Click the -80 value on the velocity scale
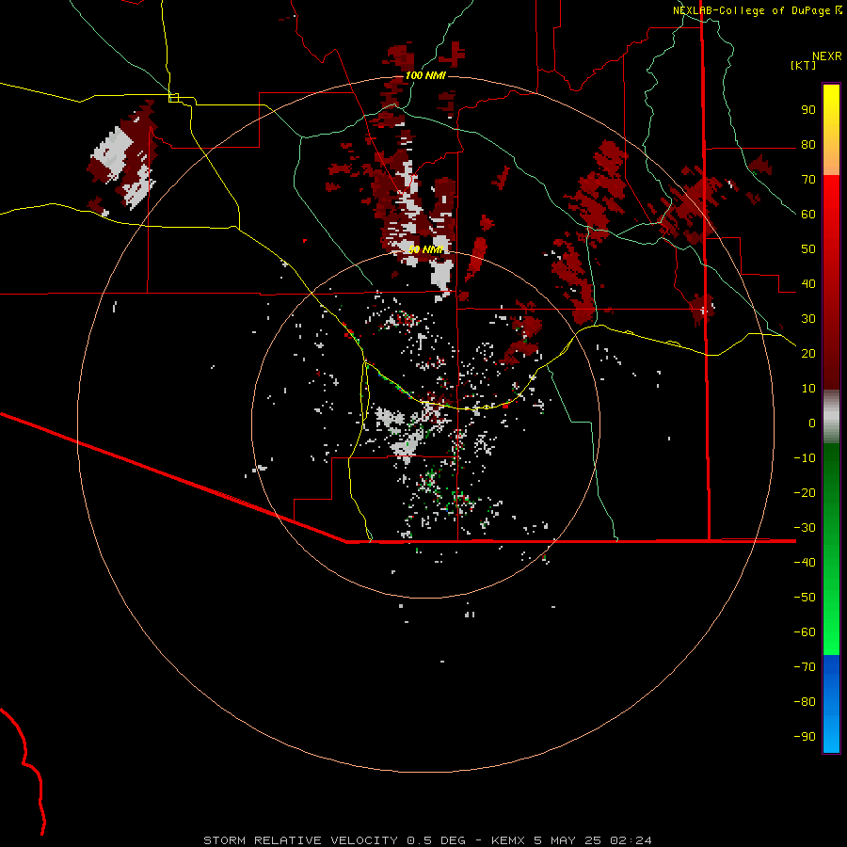 pyautogui.click(x=805, y=702)
